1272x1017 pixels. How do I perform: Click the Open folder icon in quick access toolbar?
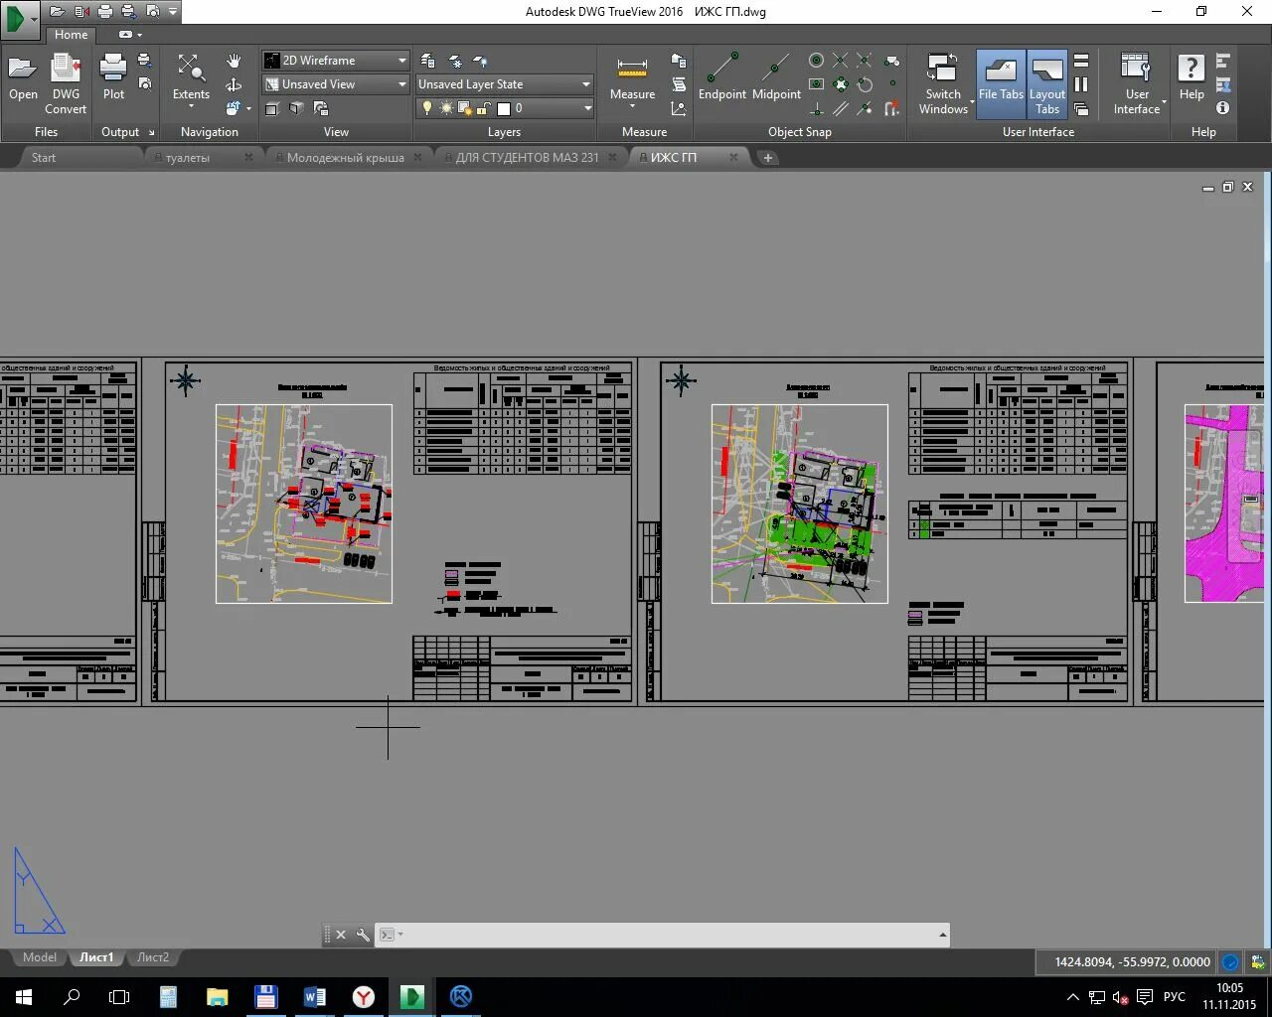[58, 11]
